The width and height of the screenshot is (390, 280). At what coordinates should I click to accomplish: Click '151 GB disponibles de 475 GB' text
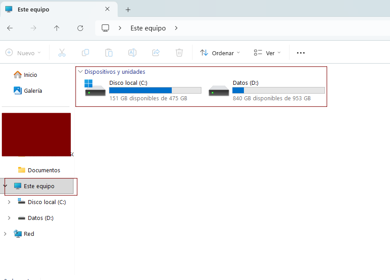click(148, 98)
